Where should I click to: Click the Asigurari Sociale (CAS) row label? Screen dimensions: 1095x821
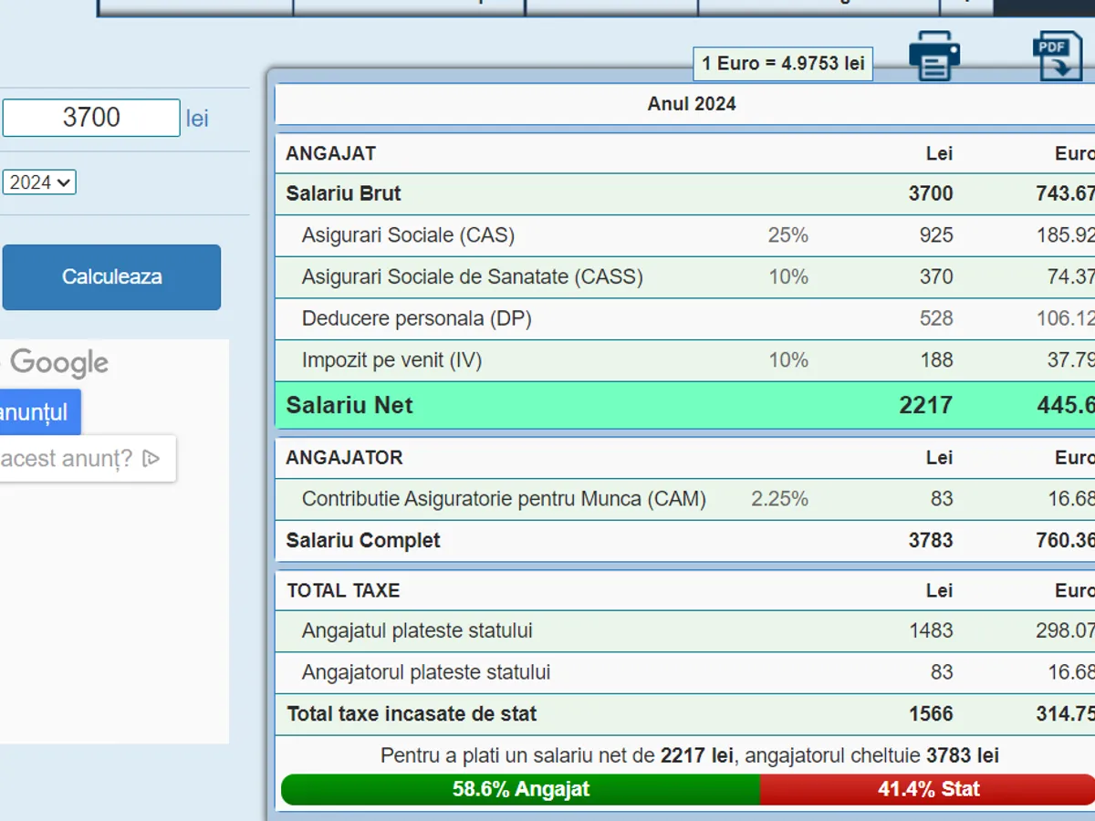408,235
